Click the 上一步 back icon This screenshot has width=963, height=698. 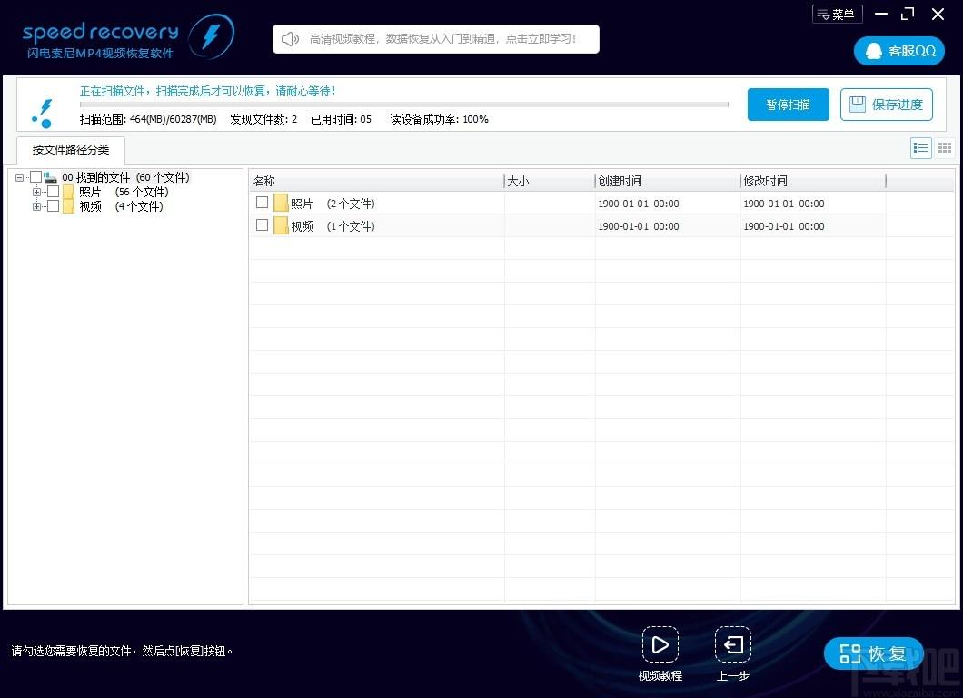point(732,644)
